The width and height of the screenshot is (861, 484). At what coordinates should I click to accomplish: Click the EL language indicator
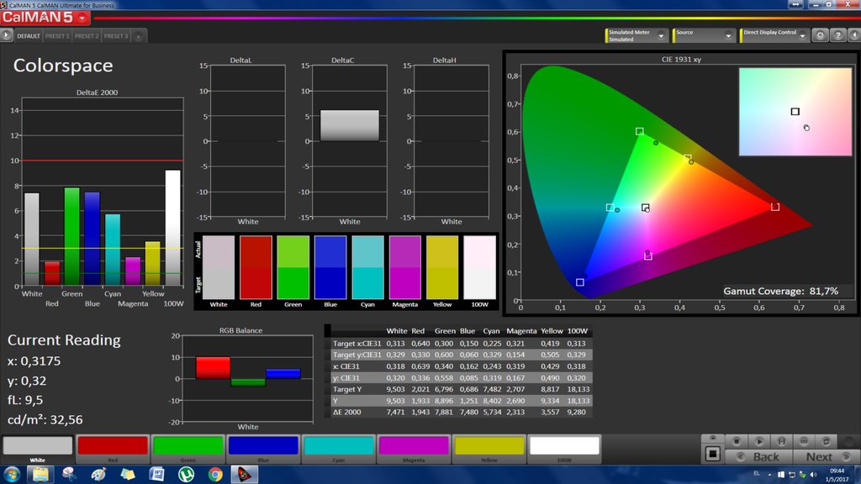point(757,473)
